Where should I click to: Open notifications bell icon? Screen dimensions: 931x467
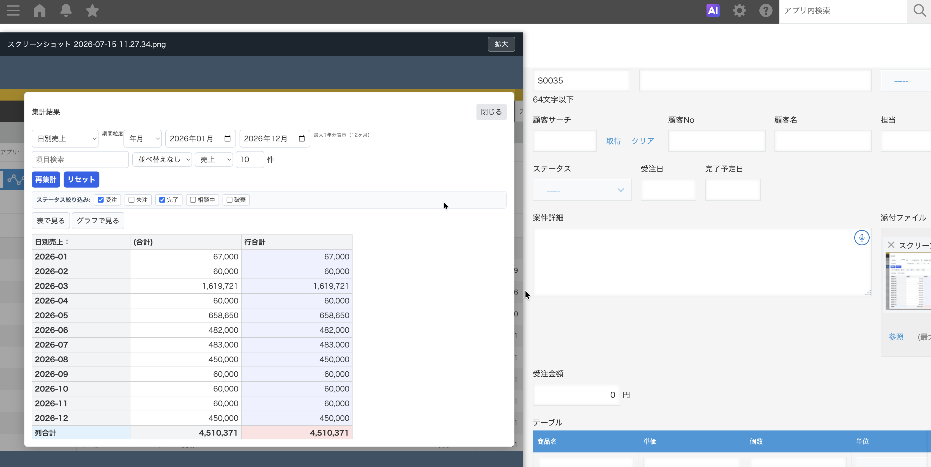(66, 10)
